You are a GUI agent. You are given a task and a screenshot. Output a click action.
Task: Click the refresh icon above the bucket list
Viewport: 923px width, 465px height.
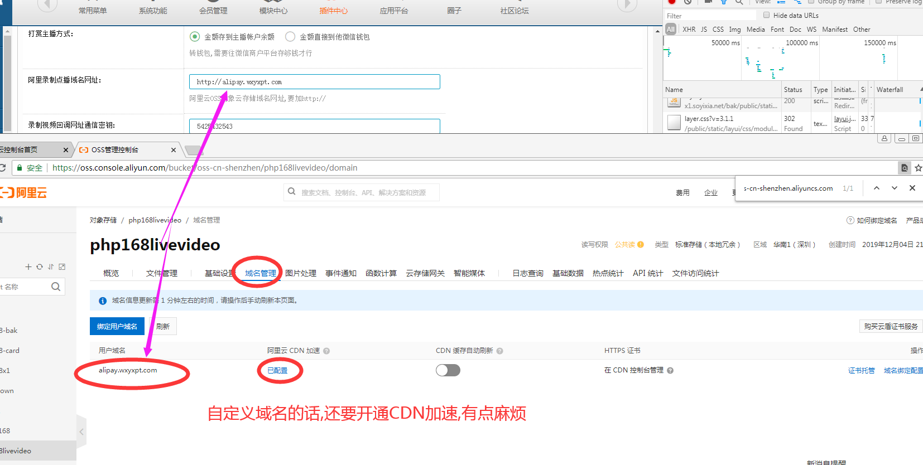(x=40, y=267)
